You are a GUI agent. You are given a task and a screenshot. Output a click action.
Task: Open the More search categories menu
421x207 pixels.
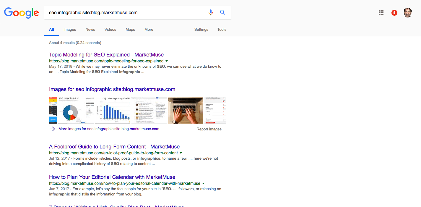click(149, 30)
